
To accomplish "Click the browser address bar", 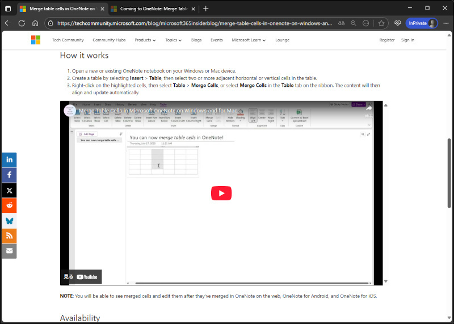I will point(193,23).
